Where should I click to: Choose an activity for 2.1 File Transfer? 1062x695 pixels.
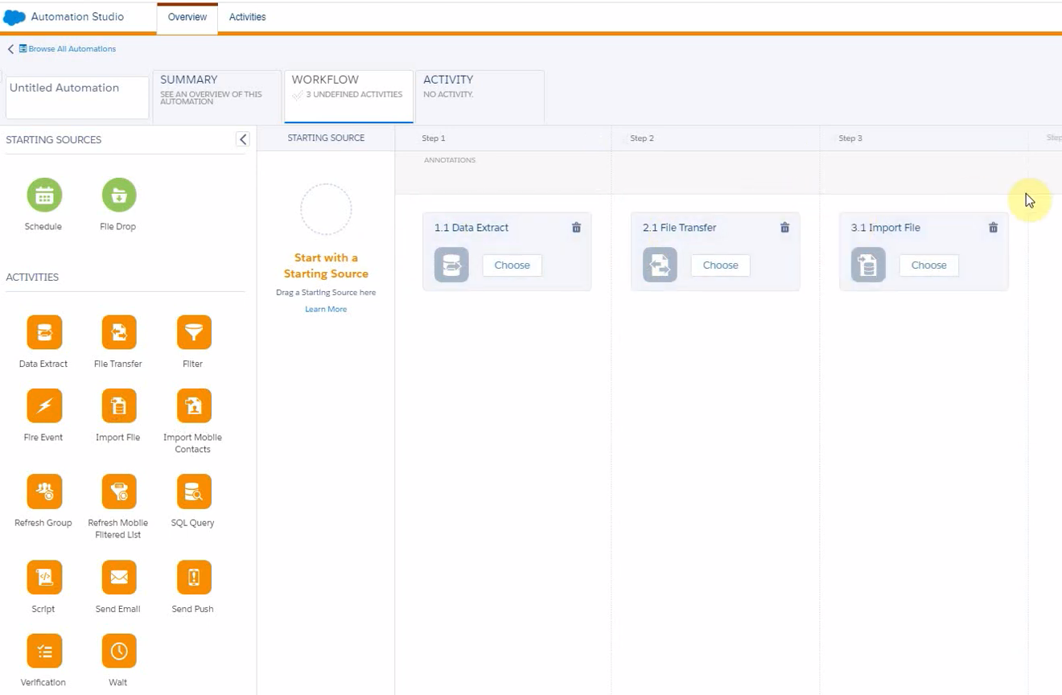coord(721,265)
